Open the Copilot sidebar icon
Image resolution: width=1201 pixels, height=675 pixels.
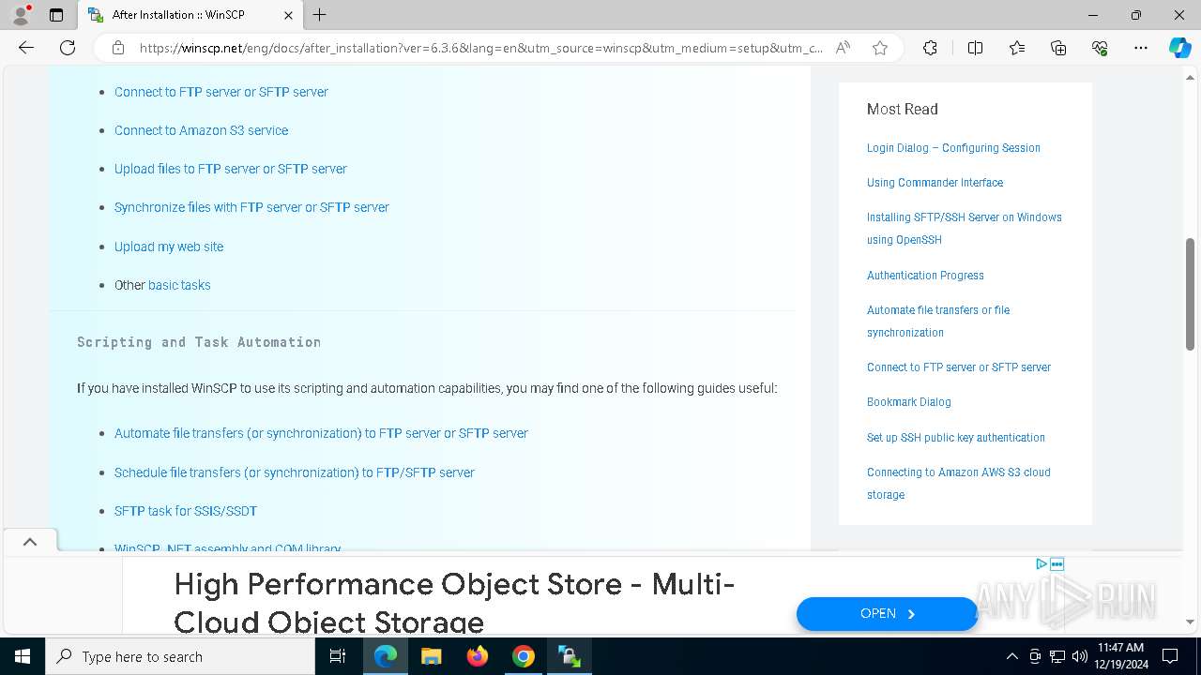[1179, 48]
